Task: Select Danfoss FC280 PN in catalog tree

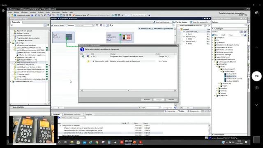Action: click(233, 81)
